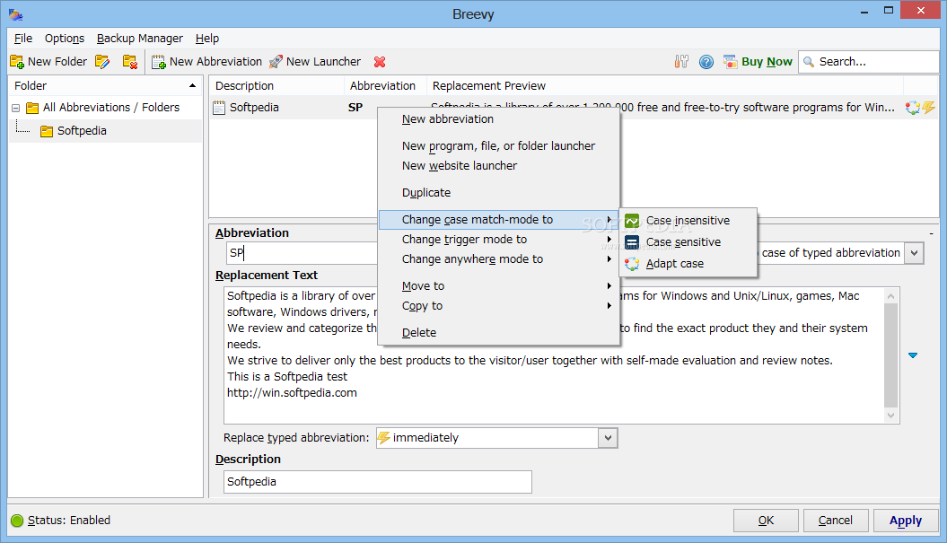This screenshot has height=543, width=947.
Task: Select Case insensitive submenu option
Action: 688,221
